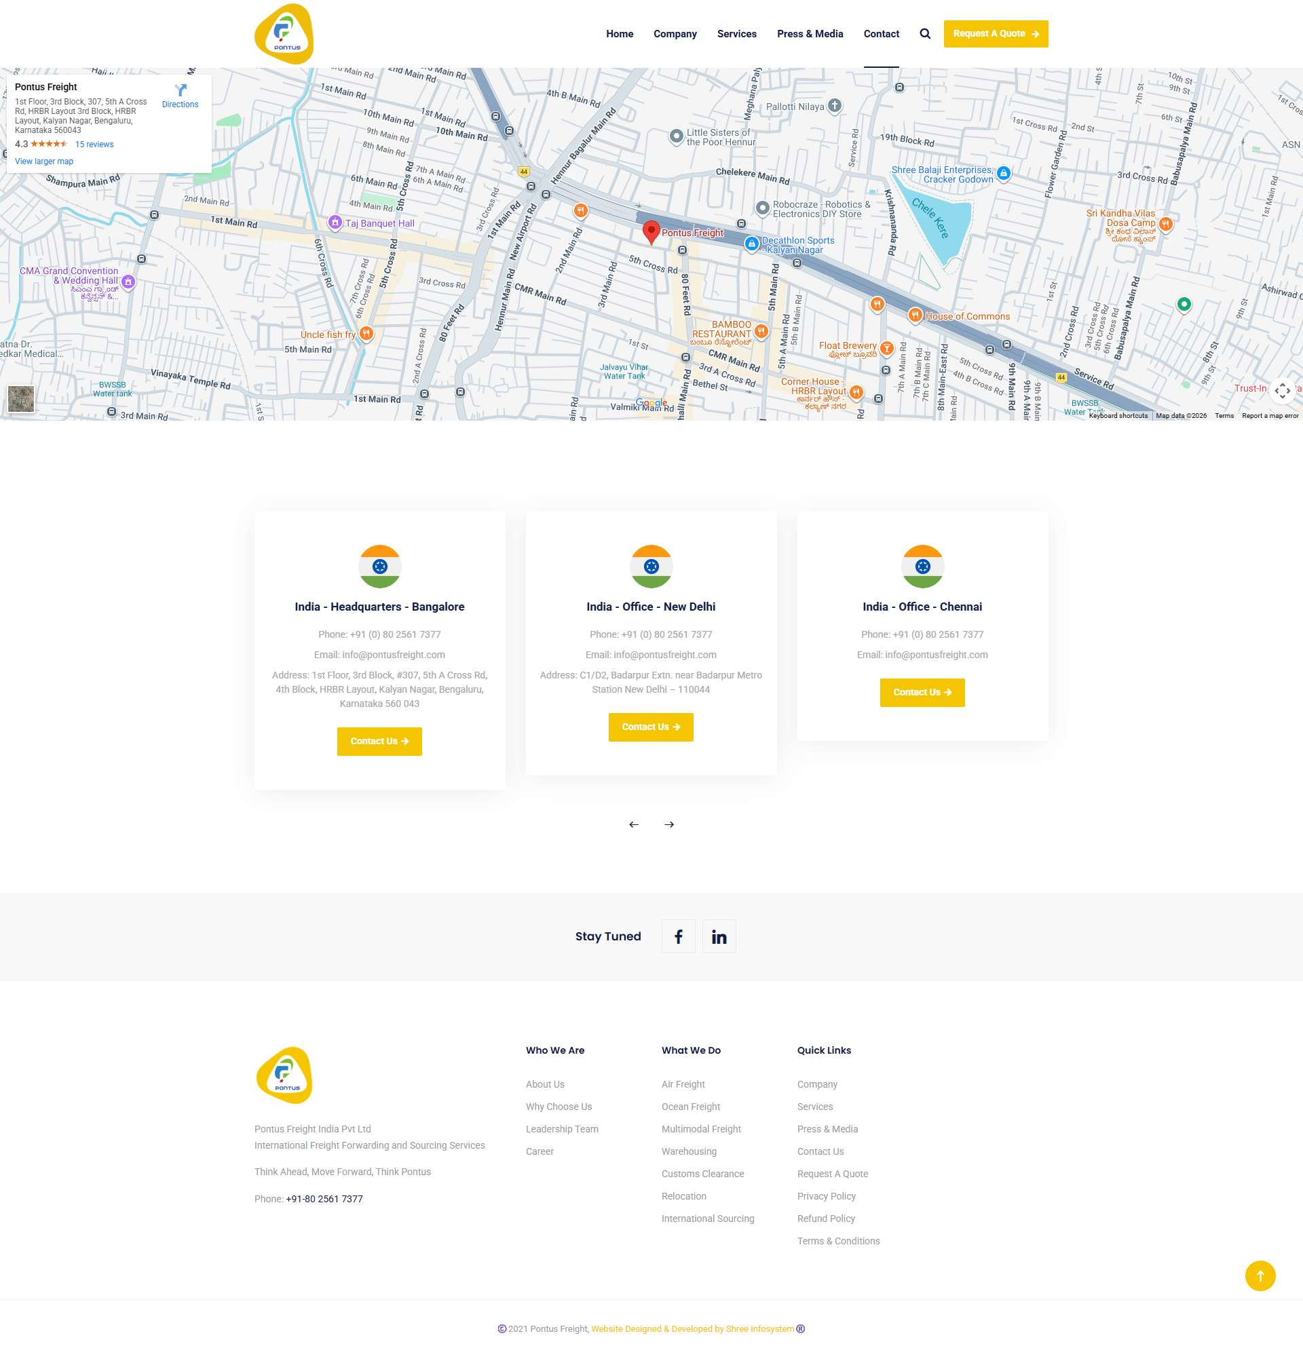
Task: Open Ocean Freight footer link
Action: point(690,1107)
